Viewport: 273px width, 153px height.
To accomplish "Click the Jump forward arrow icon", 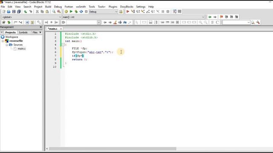I will tap(215, 17).
